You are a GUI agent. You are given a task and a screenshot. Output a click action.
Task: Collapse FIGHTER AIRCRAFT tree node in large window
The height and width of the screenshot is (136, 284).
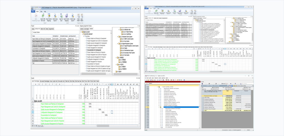tap(83, 34)
